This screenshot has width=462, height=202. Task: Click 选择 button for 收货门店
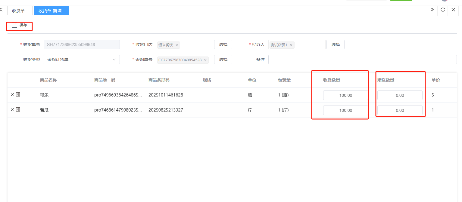click(223, 44)
